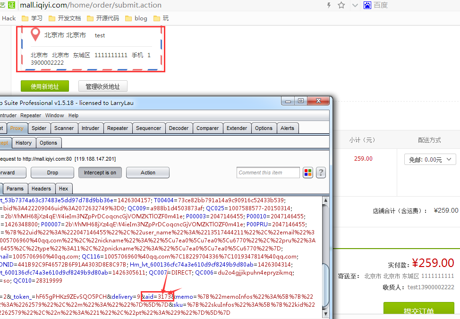460x319 pixels.
Task: Click the lightning speed-mode icon in address bar
Action: pyautogui.click(x=329, y=5)
